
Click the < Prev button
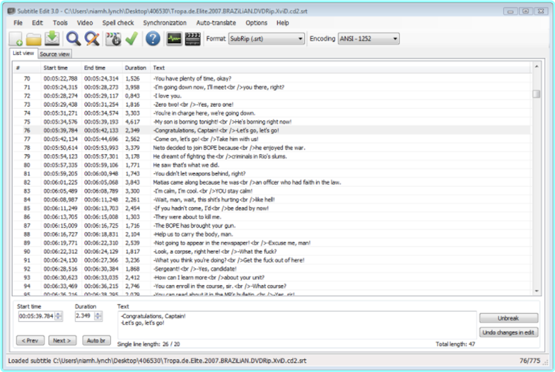coord(30,341)
